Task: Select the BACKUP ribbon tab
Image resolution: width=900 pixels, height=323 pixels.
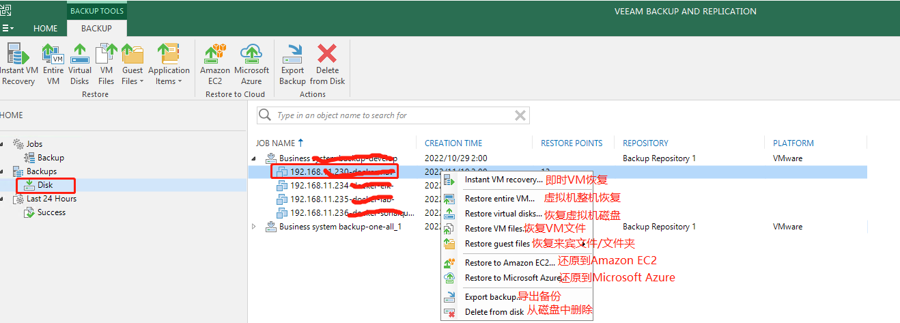Action: [96, 28]
